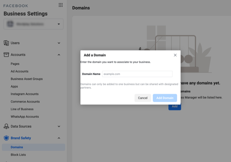Expand the Data Sources chevron
This screenshot has height=162, width=231.
59,127
